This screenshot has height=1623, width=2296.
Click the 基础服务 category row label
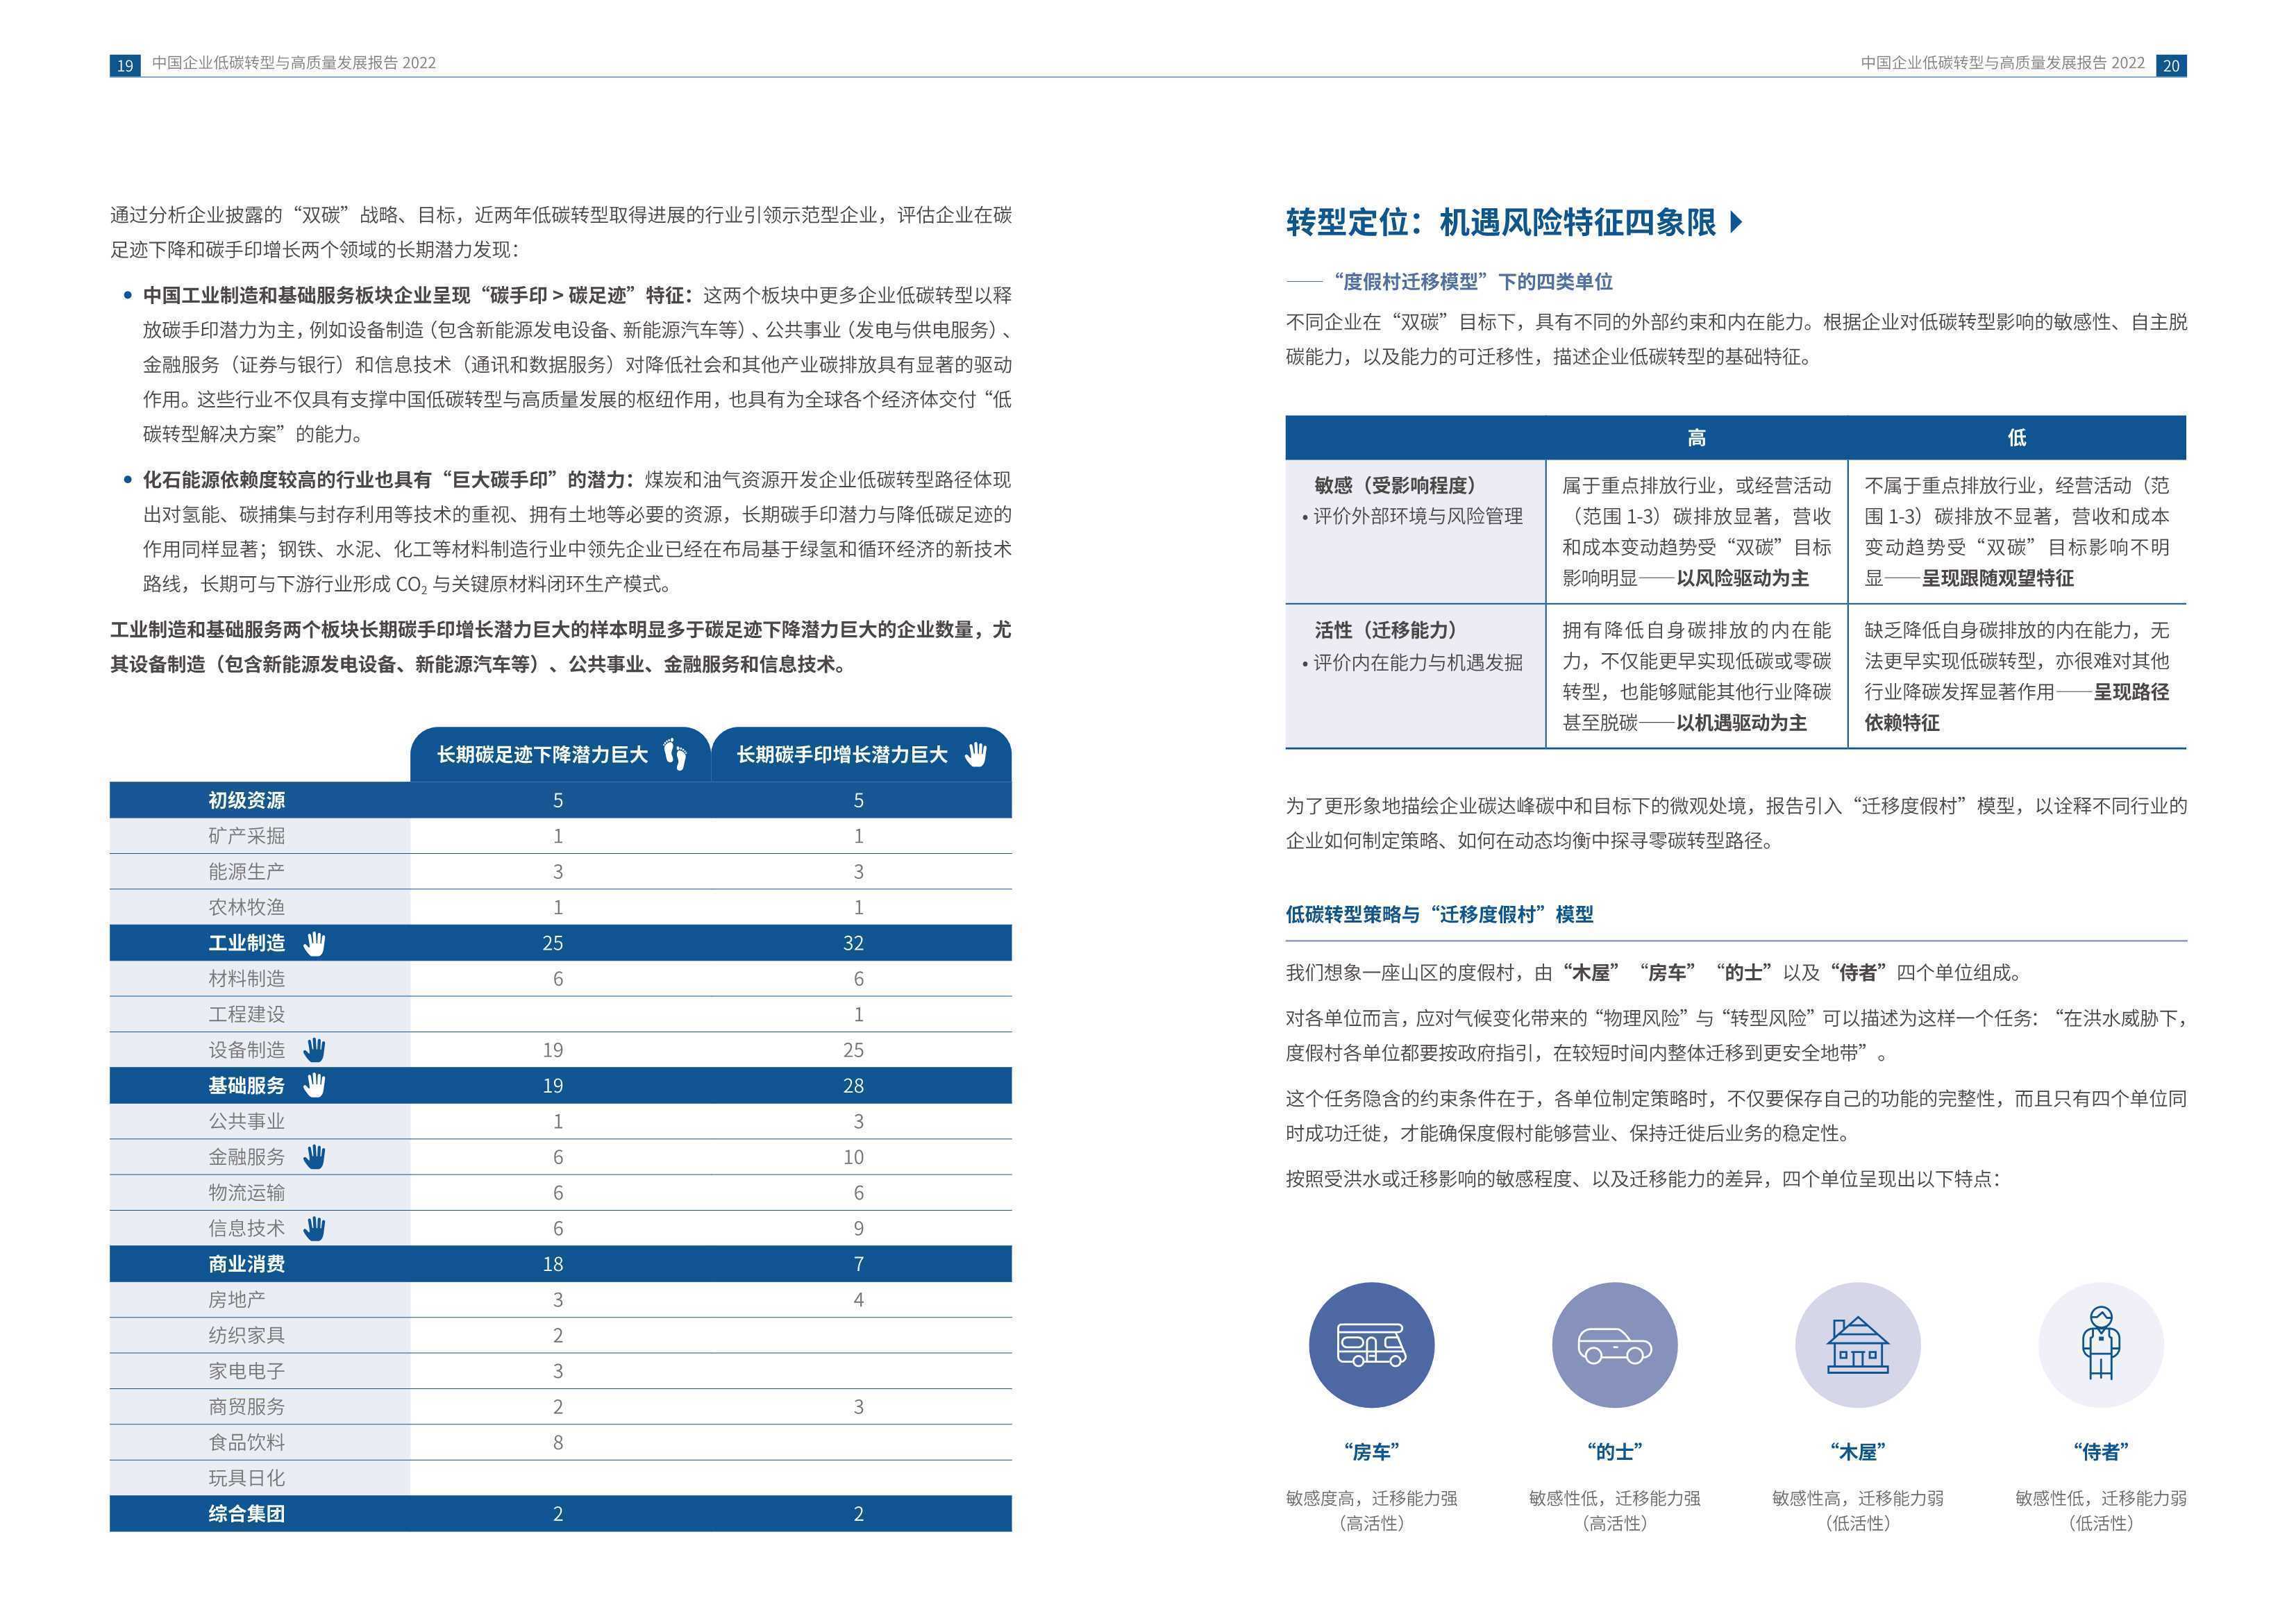(246, 1085)
